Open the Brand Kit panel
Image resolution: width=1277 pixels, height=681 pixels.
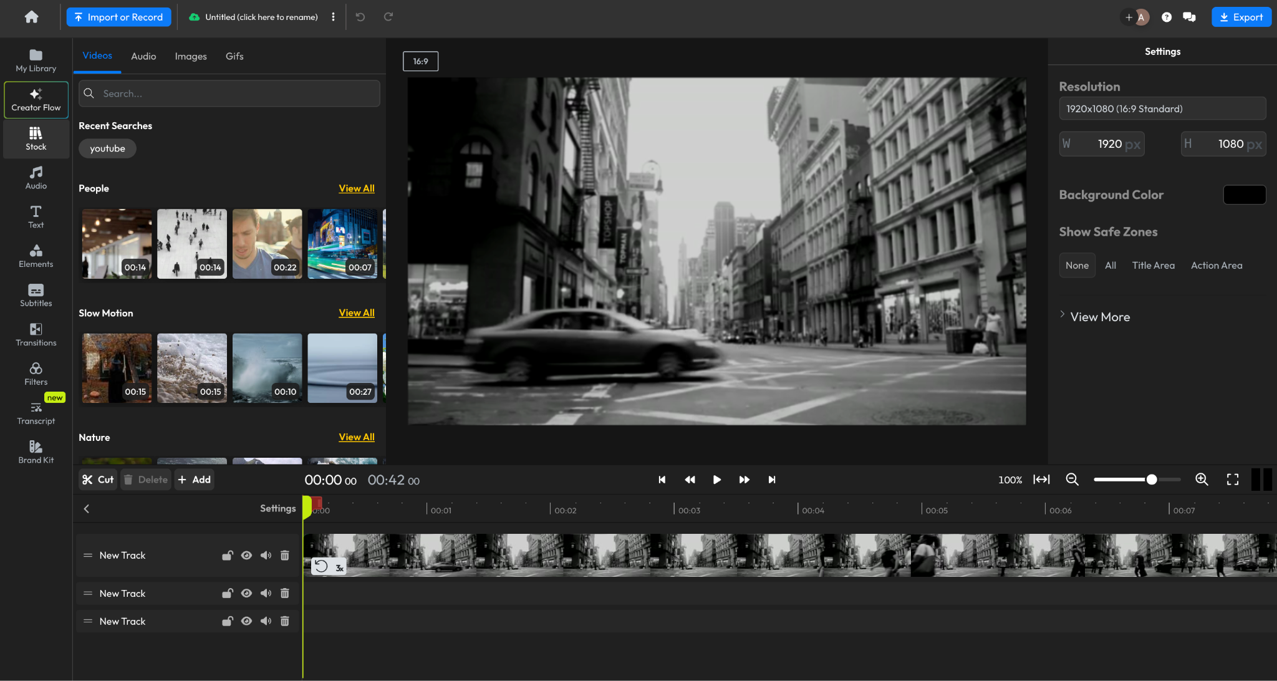(36, 451)
